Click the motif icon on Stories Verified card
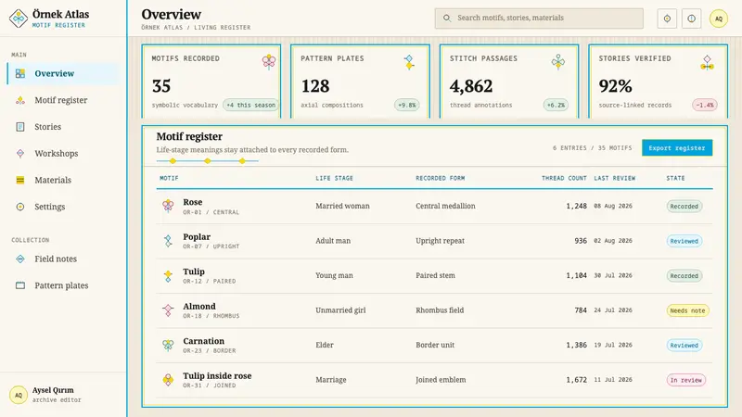The width and height of the screenshot is (742, 417). [x=707, y=62]
